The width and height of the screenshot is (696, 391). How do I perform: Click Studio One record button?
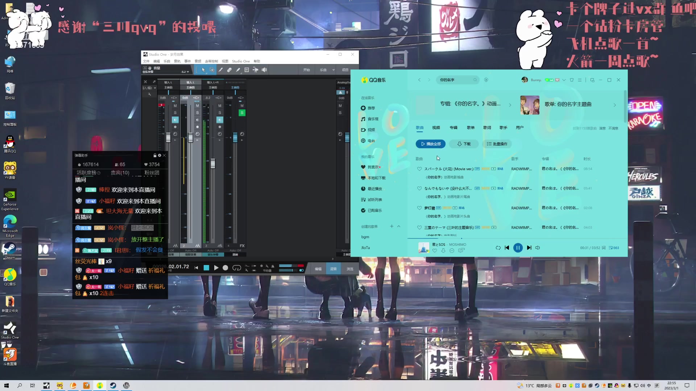[225, 268]
